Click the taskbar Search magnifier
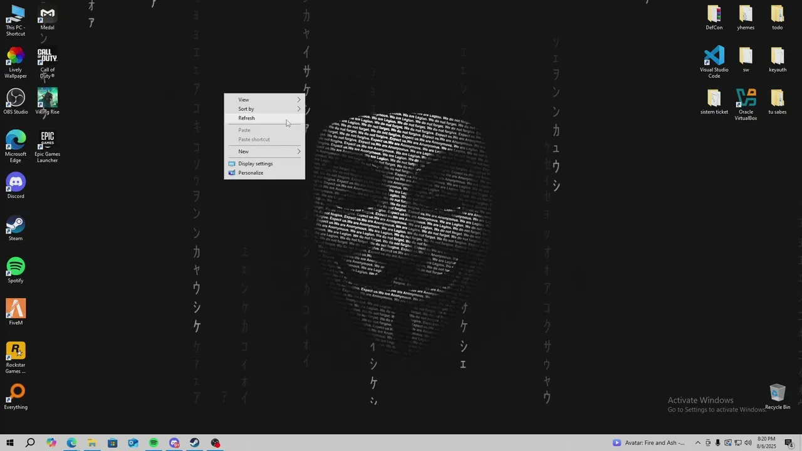This screenshot has width=802, height=451. pyautogui.click(x=30, y=443)
